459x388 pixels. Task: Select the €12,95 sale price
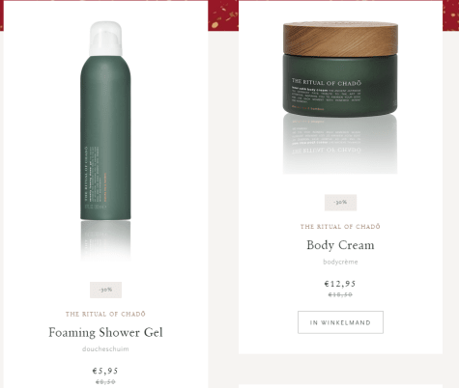(x=340, y=284)
